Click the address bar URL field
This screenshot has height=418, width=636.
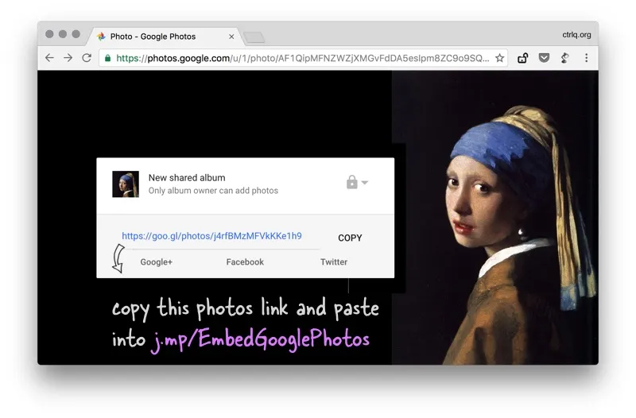(303, 58)
